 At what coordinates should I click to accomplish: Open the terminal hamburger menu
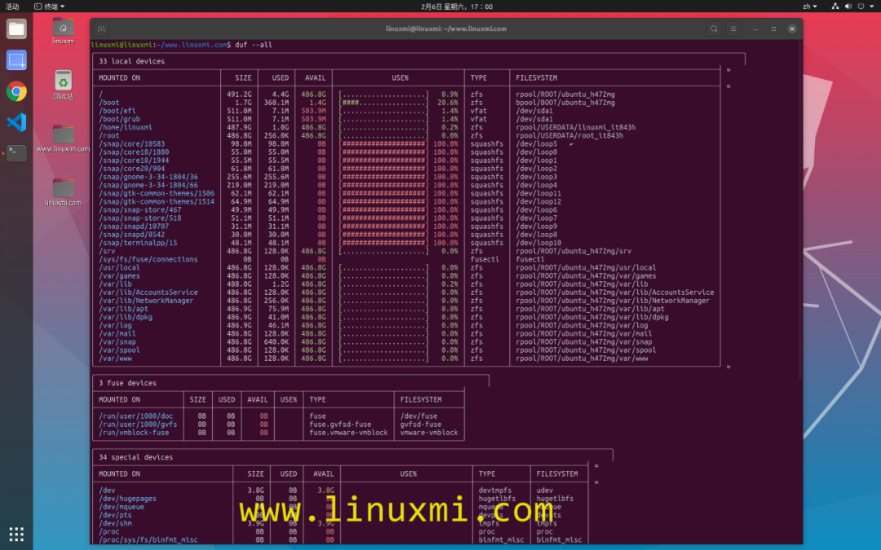coord(733,29)
